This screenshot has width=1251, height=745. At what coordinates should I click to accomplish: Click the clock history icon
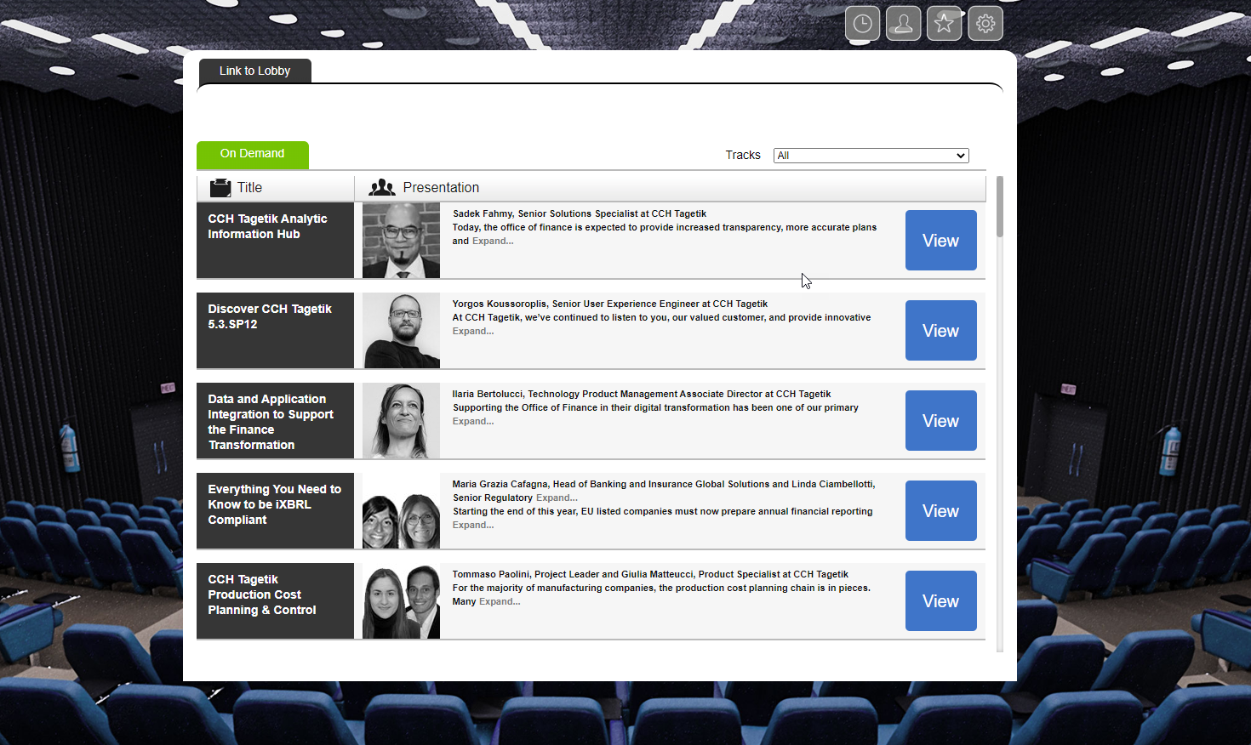click(x=862, y=24)
